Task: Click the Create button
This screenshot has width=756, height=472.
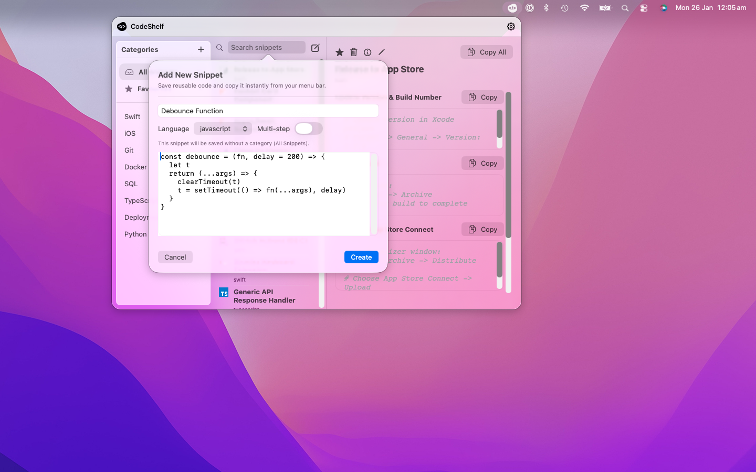Action: coord(361,257)
